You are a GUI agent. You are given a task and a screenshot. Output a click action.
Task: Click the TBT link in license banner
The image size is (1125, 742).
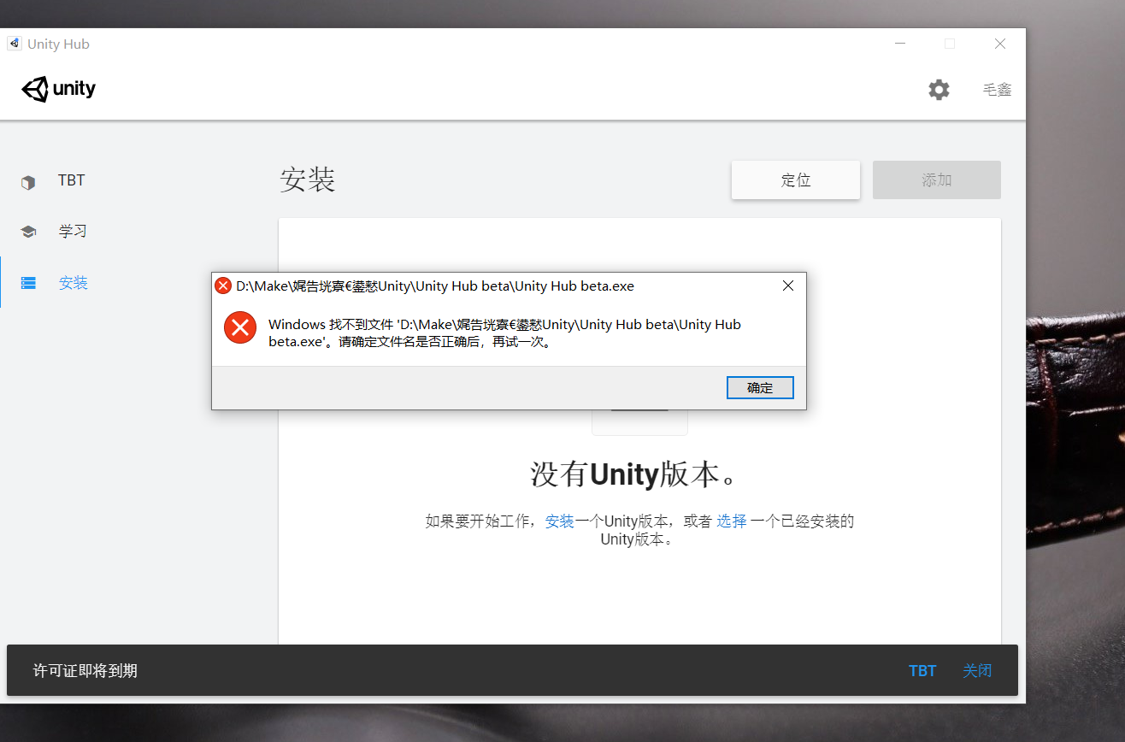[x=922, y=671]
